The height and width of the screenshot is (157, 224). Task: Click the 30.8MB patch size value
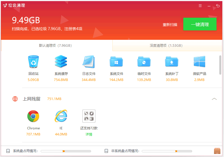pos(172,80)
